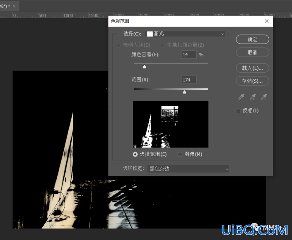Enable the 反相(I) invert checkbox
292x240 pixels.
[238, 111]
